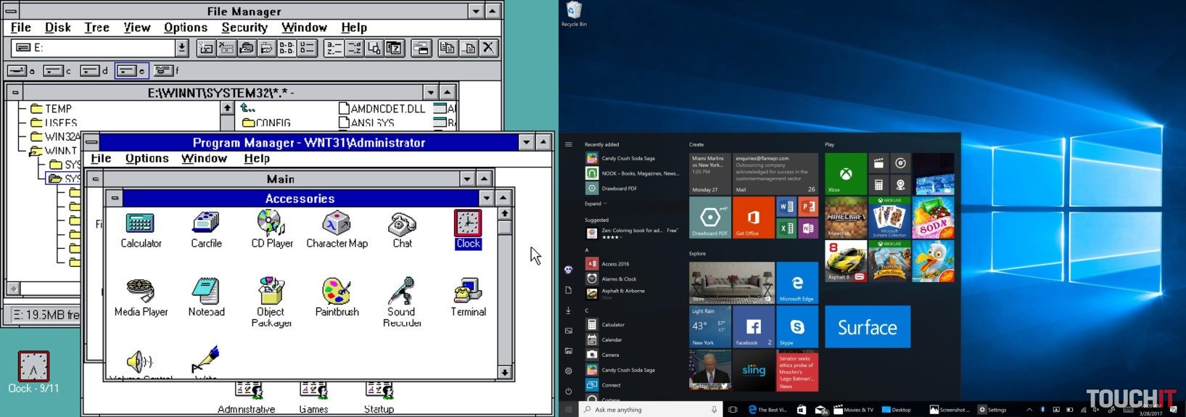Viewport: 1186px width, 417px height.
Task: Open the CD Player accessory
Action: pos(271,225)
